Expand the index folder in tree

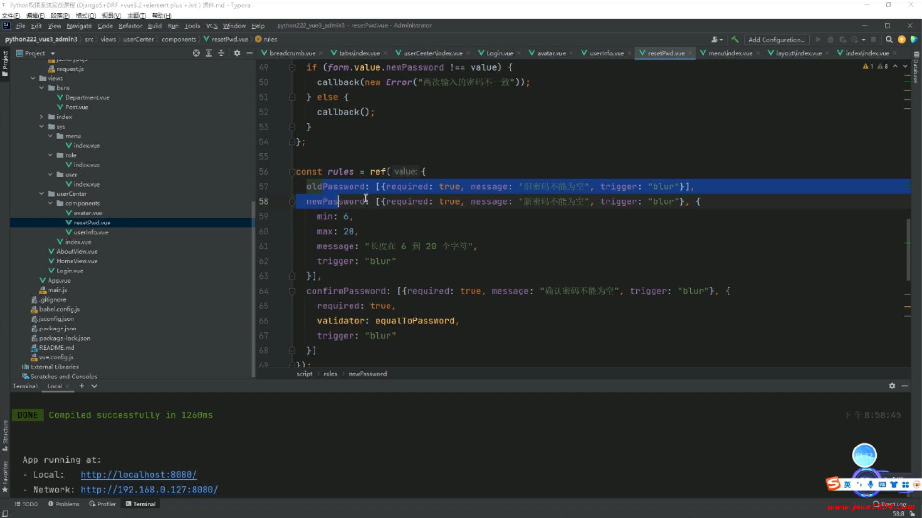[x=42, y=117]
